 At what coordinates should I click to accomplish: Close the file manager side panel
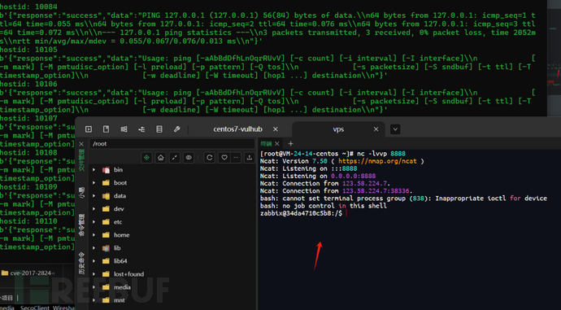(81, 144)
